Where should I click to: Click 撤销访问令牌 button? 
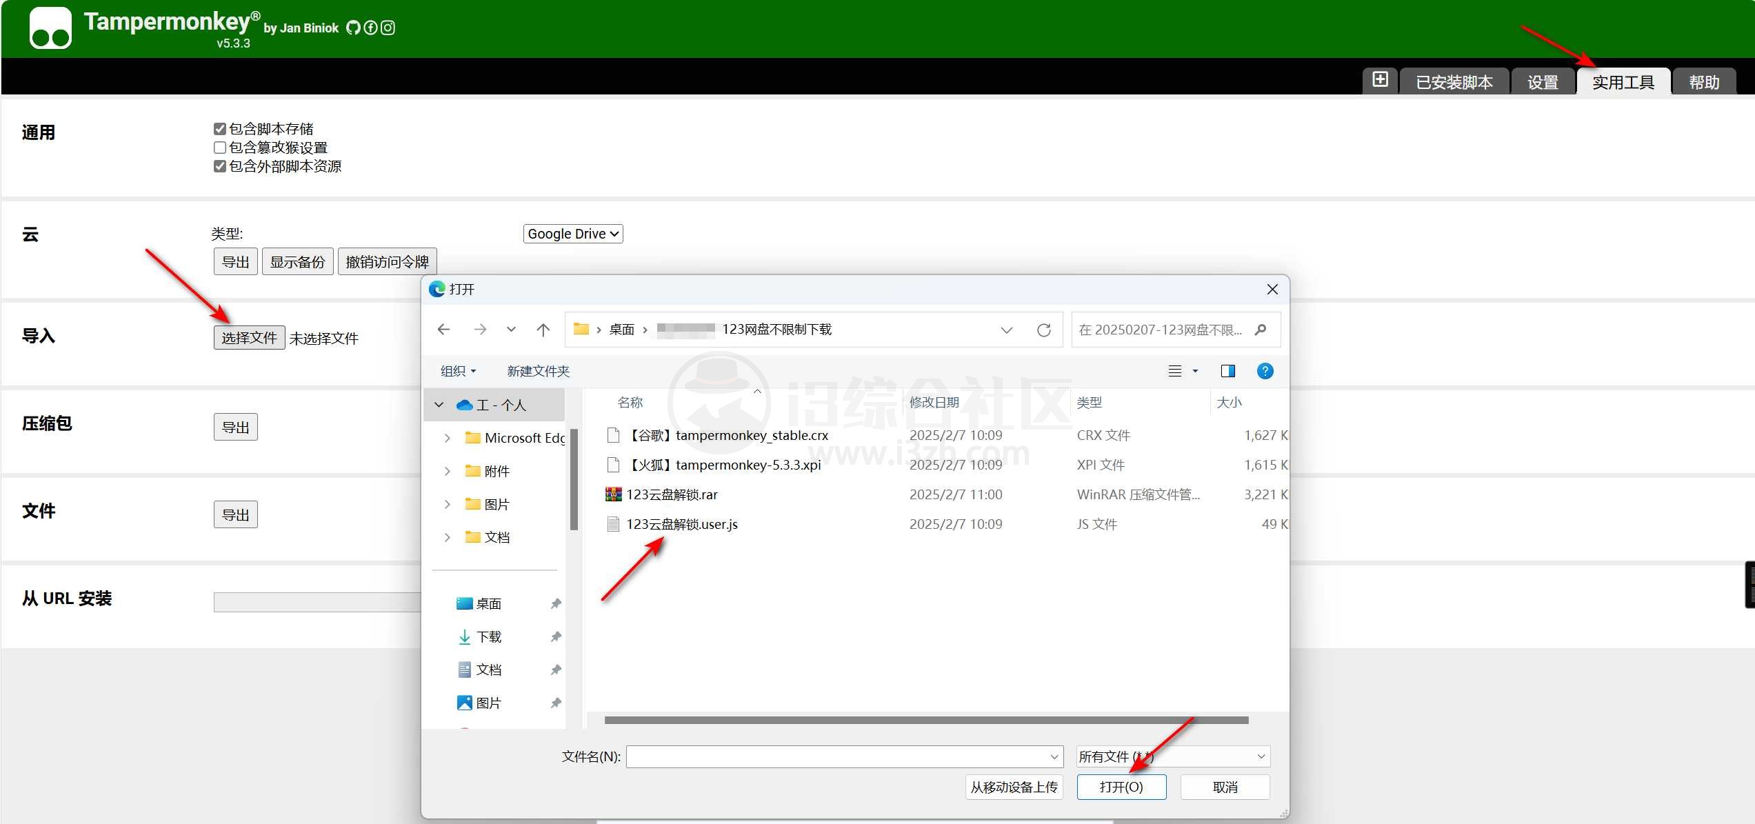point(387,262)
